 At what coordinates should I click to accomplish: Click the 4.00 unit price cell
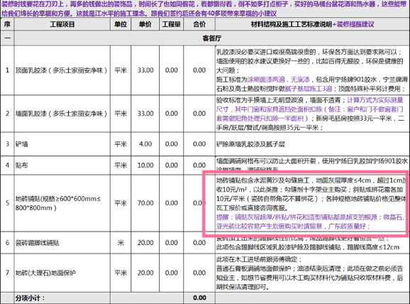point(145,144)
